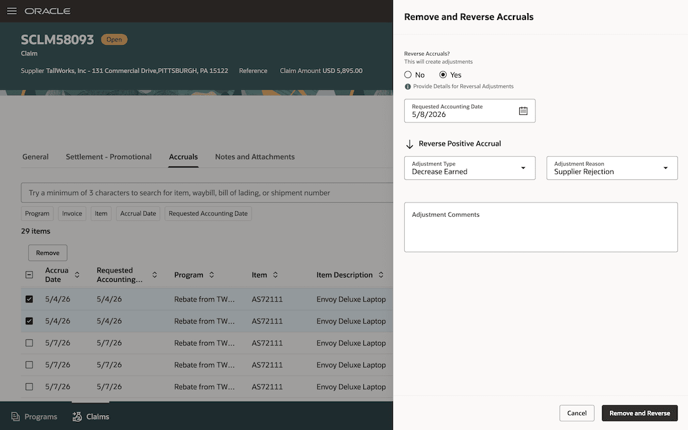This screenshot has width=688, height=430.
Task: Select the Accruals tab
Action: (183, 156)
